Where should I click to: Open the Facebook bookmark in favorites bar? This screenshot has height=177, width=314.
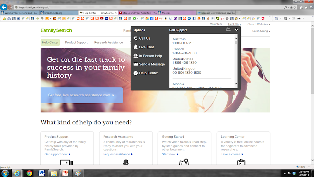[x=194, y=18]
